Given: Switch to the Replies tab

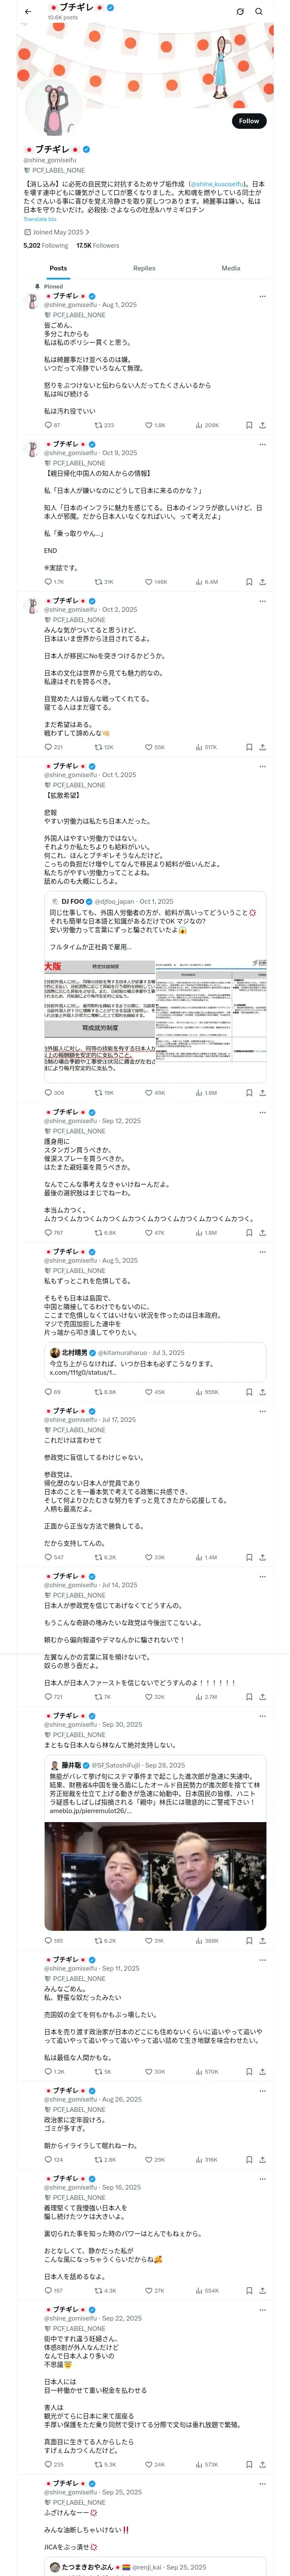Looking at the screenshot, I should click(144, 268).
